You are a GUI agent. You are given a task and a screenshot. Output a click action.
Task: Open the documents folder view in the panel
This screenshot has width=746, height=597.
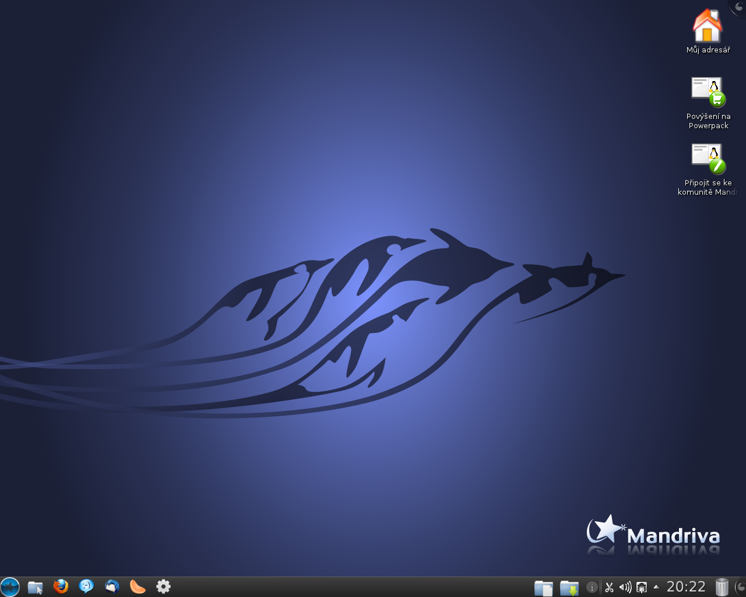(x=544, y=587)
